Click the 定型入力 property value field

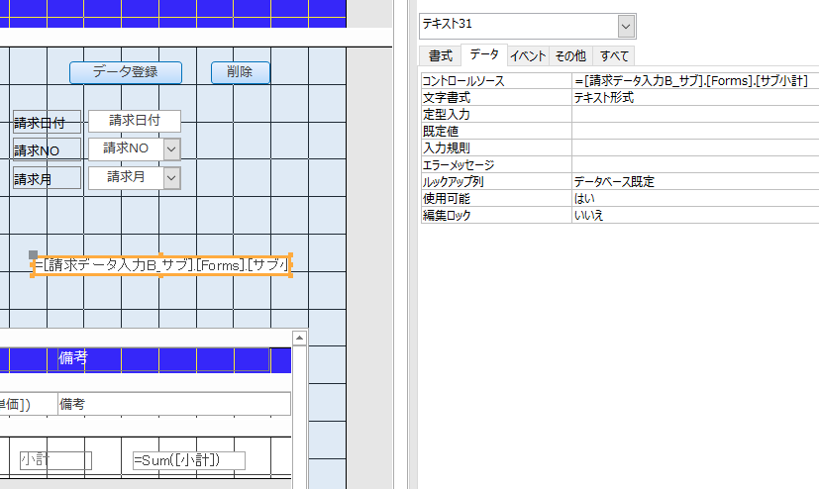tap(695, 114)
